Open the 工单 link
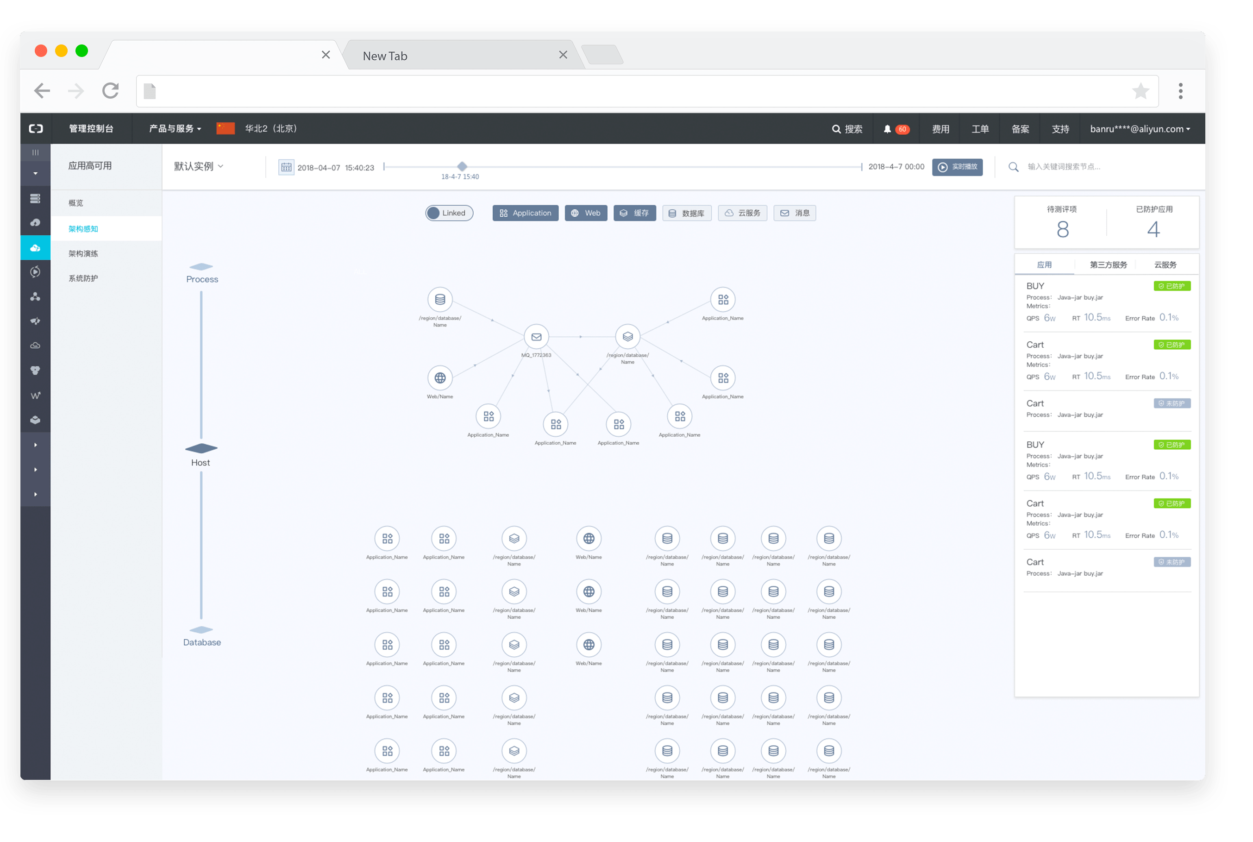Viewport: 1253px width, 842px height. 980,129
